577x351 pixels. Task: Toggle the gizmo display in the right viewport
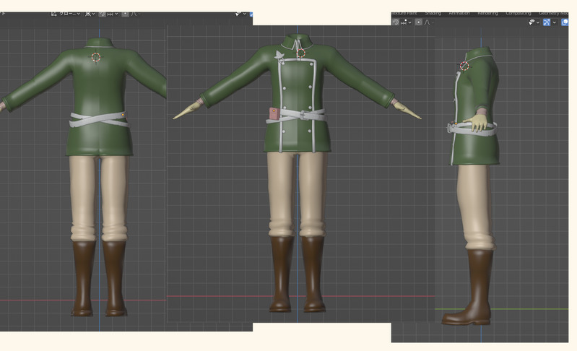click(x=547, y=22)
